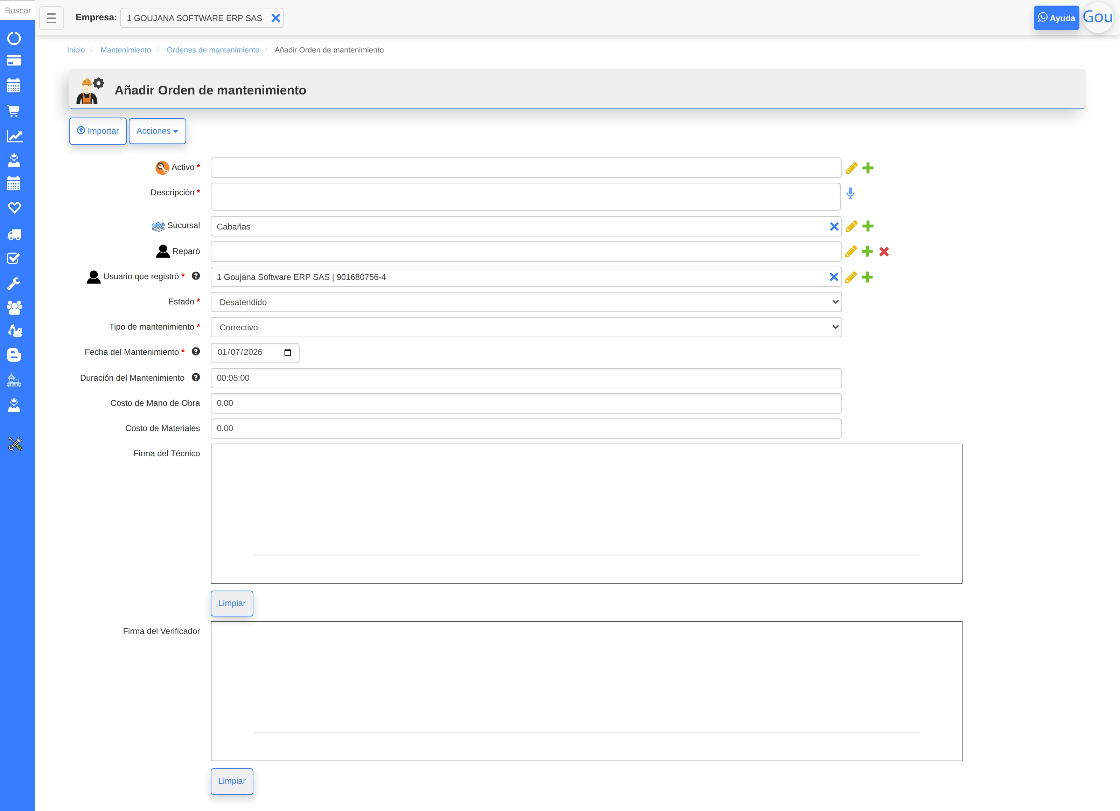The width and height of the screenshot is (1120, 811).
Task: Open the Gou user avatar
Action: click(1098, 17)
